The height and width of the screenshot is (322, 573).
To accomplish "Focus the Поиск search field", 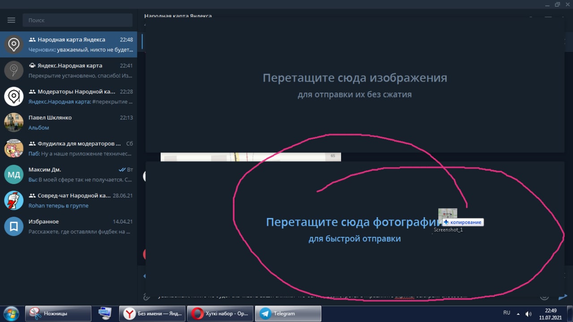I will [x=78, y=20].
